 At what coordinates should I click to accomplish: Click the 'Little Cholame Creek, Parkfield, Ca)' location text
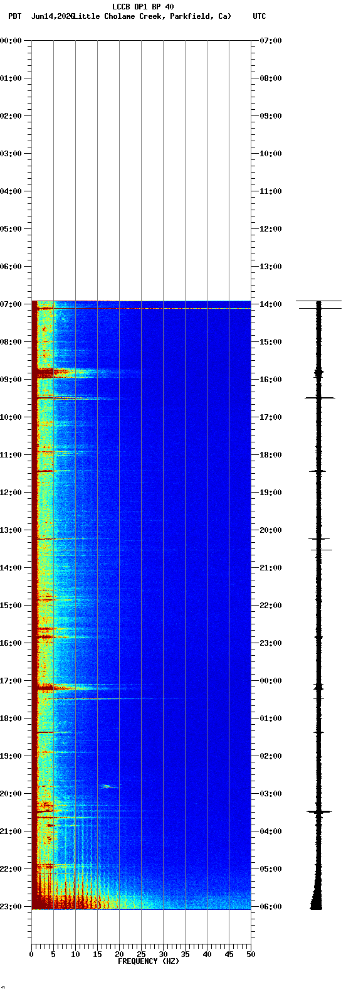click(x=152, y=16)
